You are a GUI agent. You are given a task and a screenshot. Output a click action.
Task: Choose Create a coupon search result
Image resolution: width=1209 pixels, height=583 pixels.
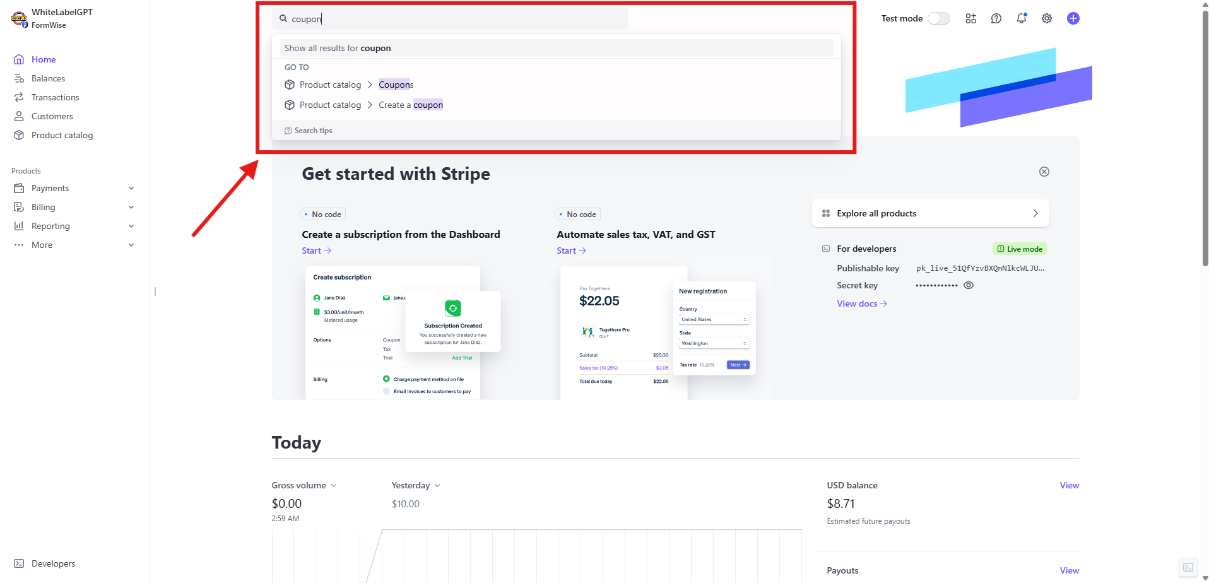(410, 105)
